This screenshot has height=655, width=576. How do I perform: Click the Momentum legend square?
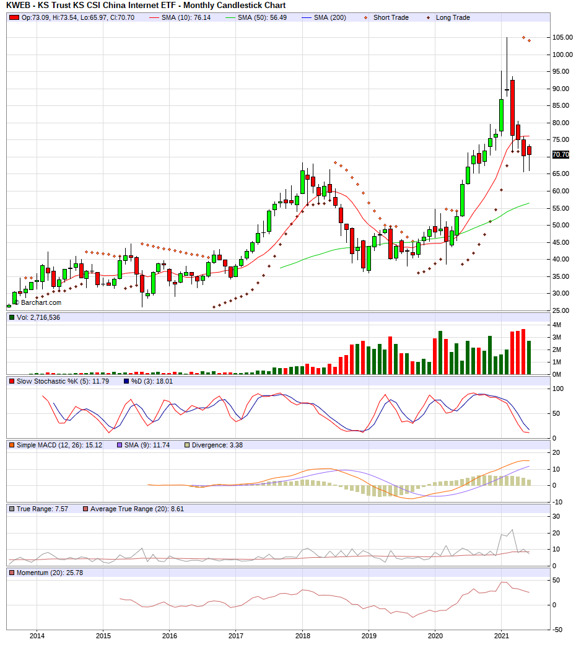coord(12,573)
